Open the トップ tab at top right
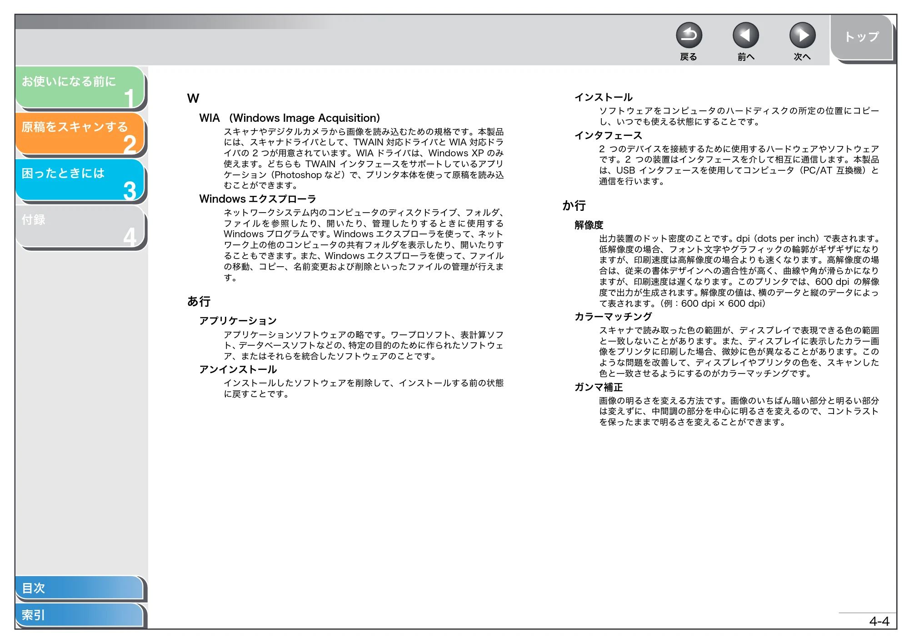Viewport: 909px width, 643px height. 862,37
